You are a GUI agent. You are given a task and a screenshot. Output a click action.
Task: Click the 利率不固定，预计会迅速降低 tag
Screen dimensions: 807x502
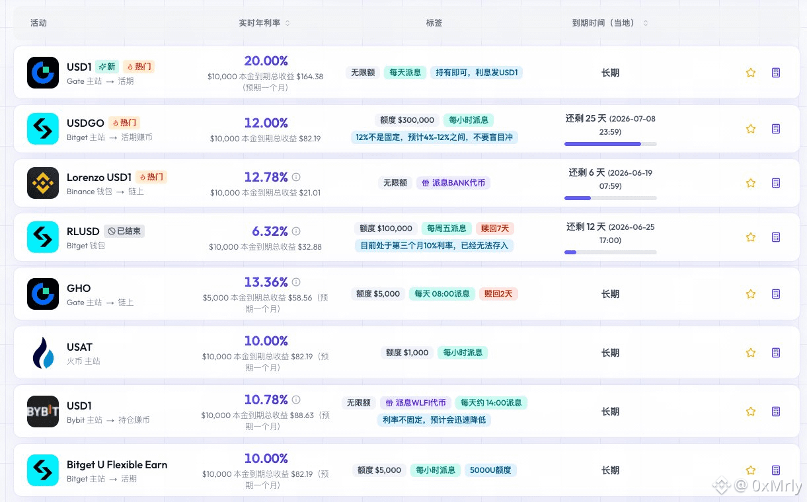(x=434, y=420)
